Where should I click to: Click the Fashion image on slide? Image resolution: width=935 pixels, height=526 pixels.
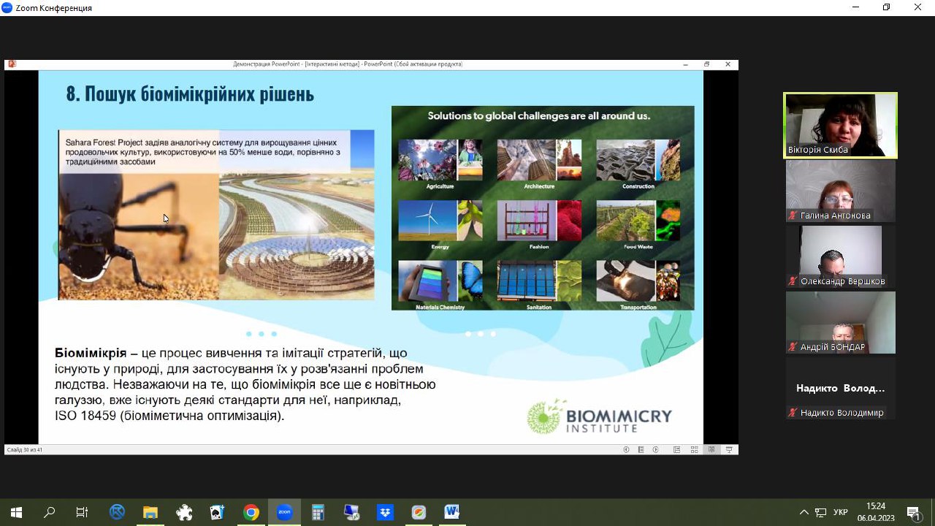(539, 221)
